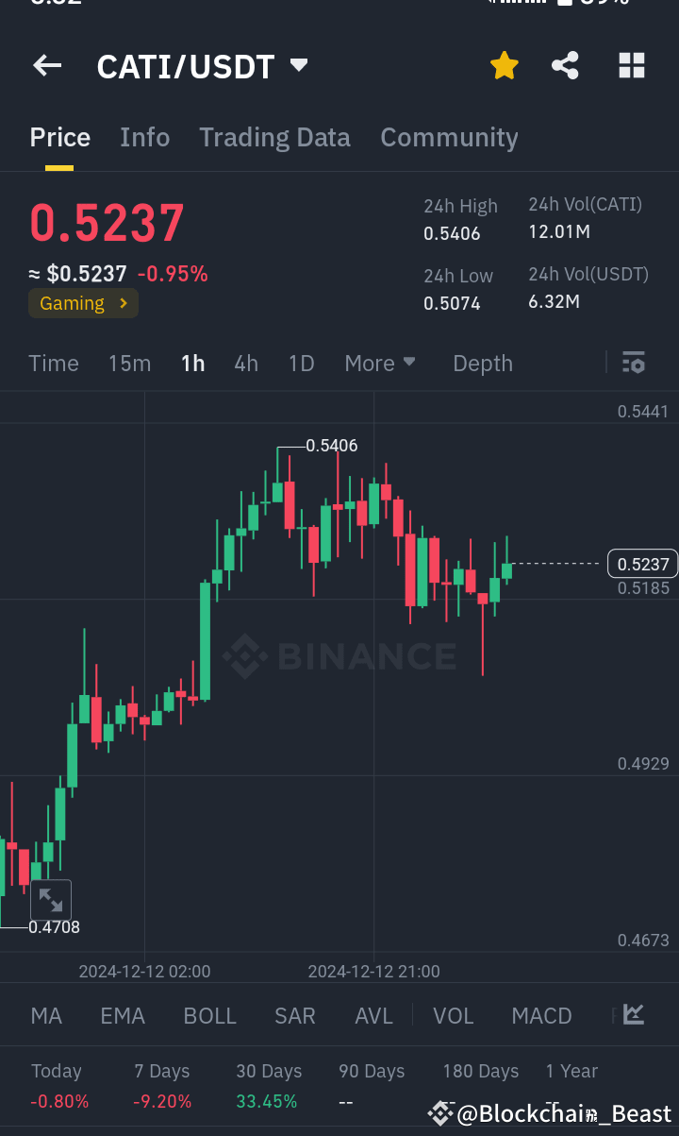
Task: Toggle CATI/USDT as a favorite via the star
Action: 504,65
